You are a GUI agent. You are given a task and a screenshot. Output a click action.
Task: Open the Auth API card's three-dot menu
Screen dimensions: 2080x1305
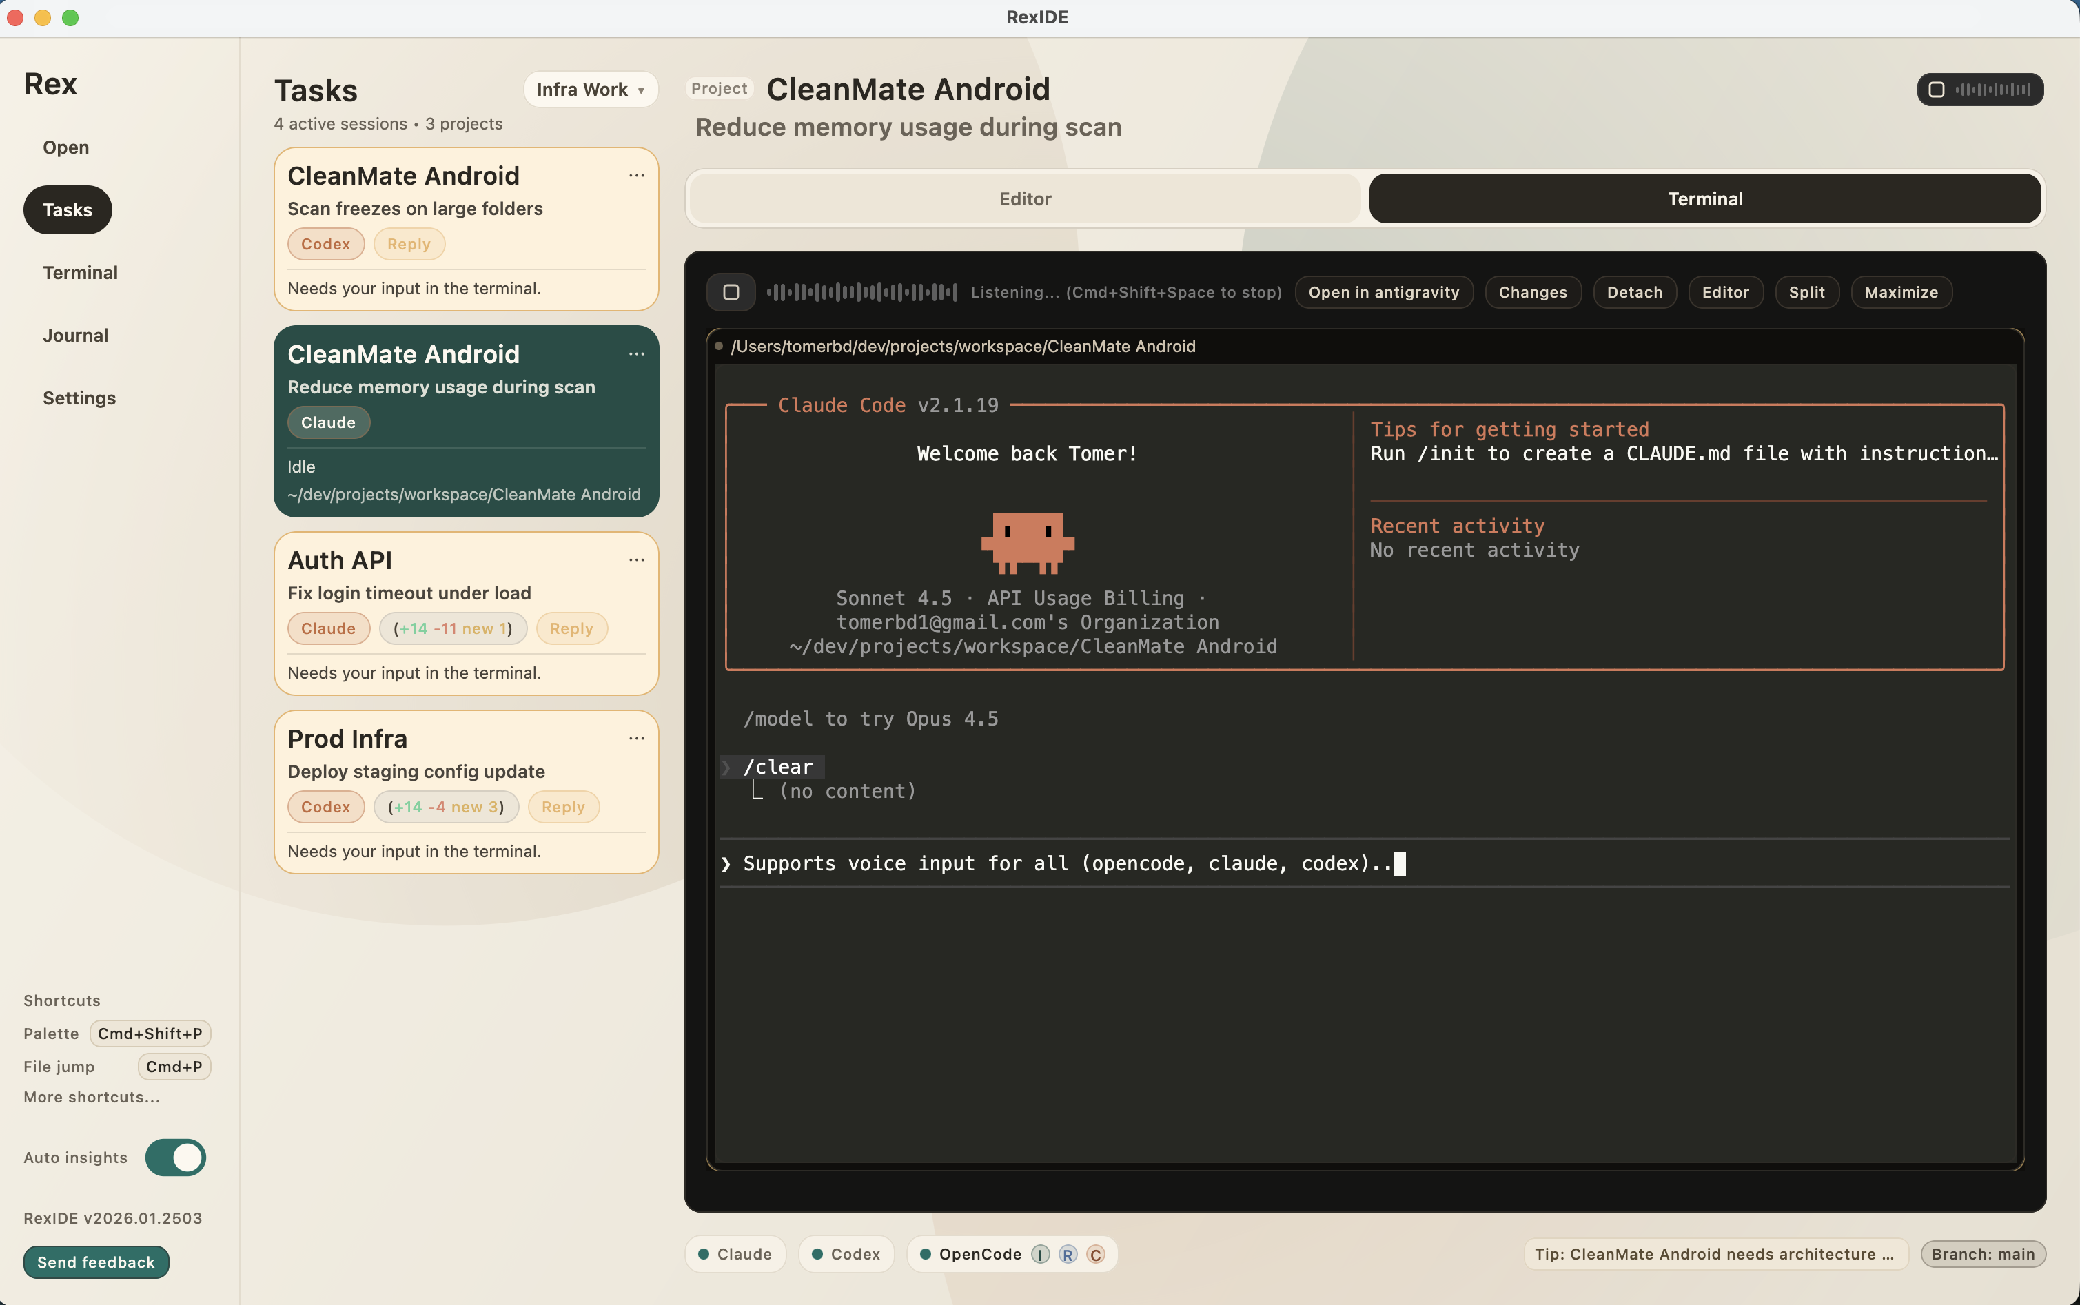(636, 560)
